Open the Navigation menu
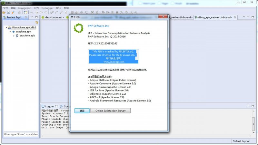This screenshot has width=258, height=145. pos(25,8)
